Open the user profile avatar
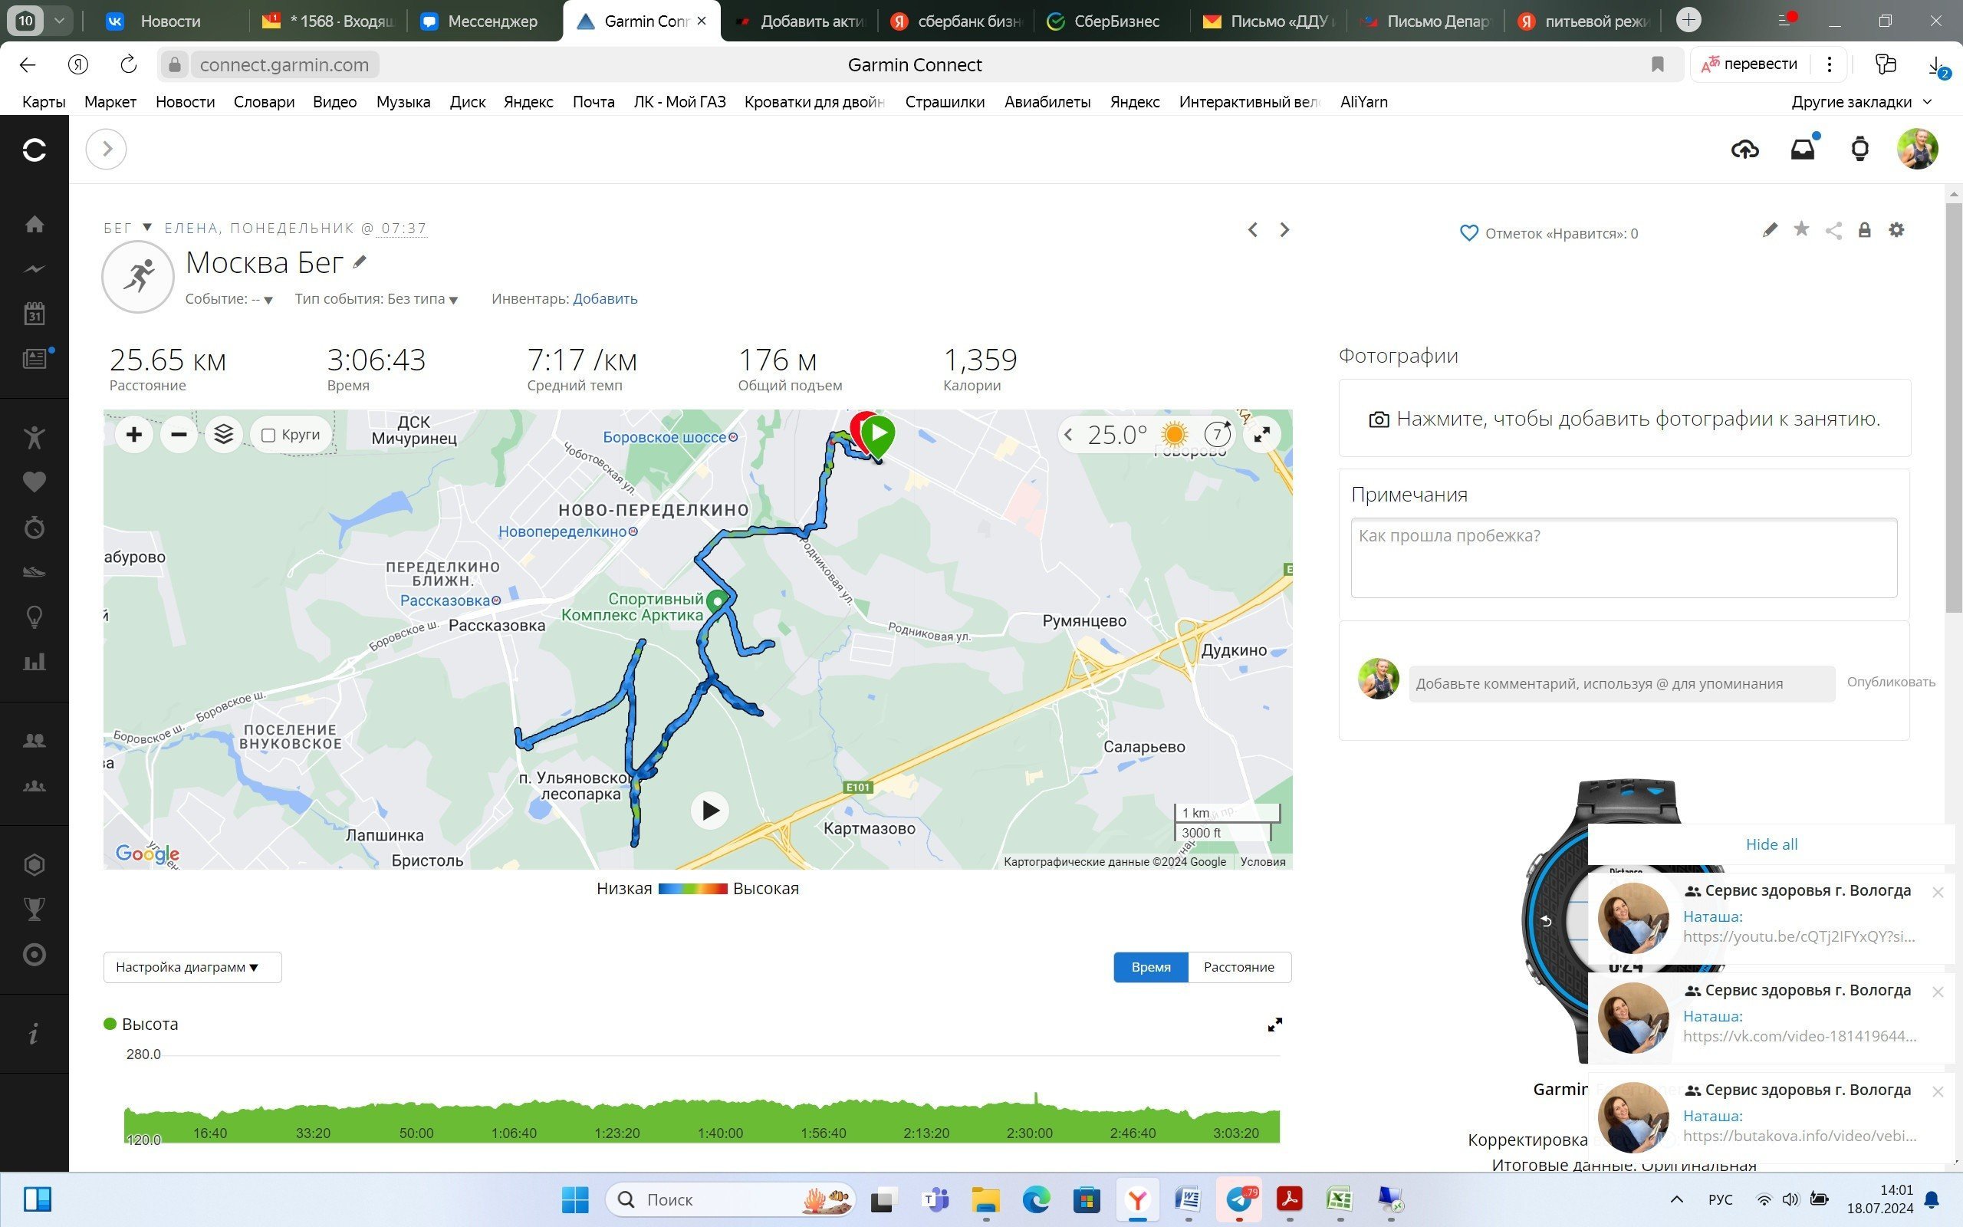The height and width of the screenshot is (1227, 1963). pos(1918,149)
